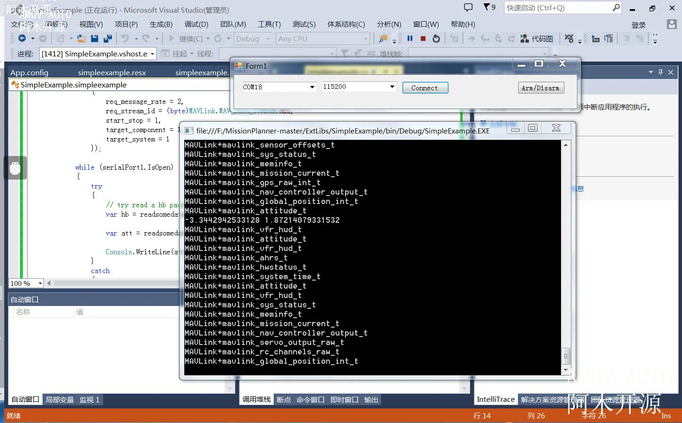Screen dimensions: 682x423
Task: Expand the Navigate Backward history dropdown arrow
Action: (x=32, y=39)
